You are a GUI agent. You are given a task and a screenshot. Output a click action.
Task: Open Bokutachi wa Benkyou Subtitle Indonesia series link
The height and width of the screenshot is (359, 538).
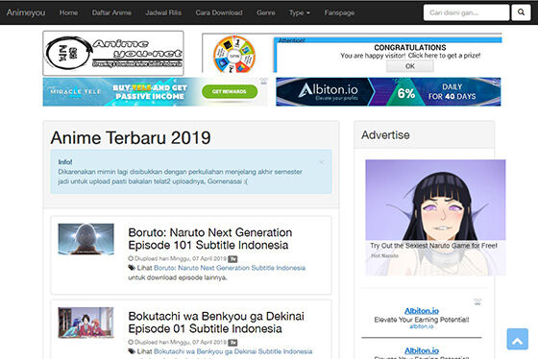[232, 351]
